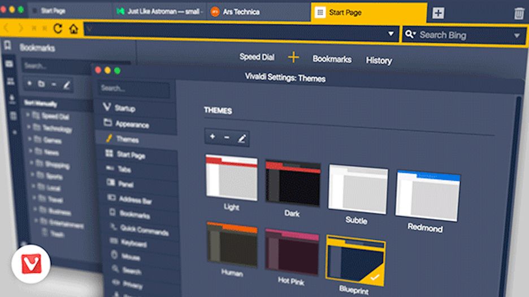Screen dimensions: 529x297
Task: Click the Ars Technica tab favicon
Action: pos(215,12)
